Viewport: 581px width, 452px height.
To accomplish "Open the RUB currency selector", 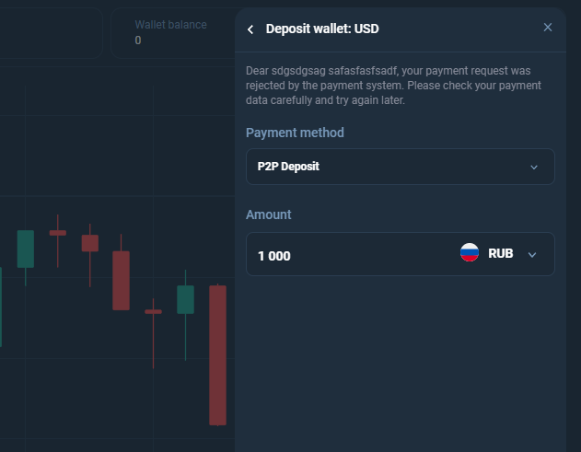I will pos(500,253).
